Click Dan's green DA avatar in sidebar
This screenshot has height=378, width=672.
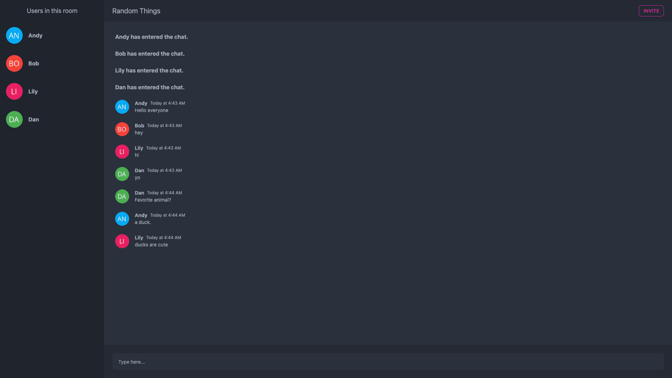[x=14, y=119]
